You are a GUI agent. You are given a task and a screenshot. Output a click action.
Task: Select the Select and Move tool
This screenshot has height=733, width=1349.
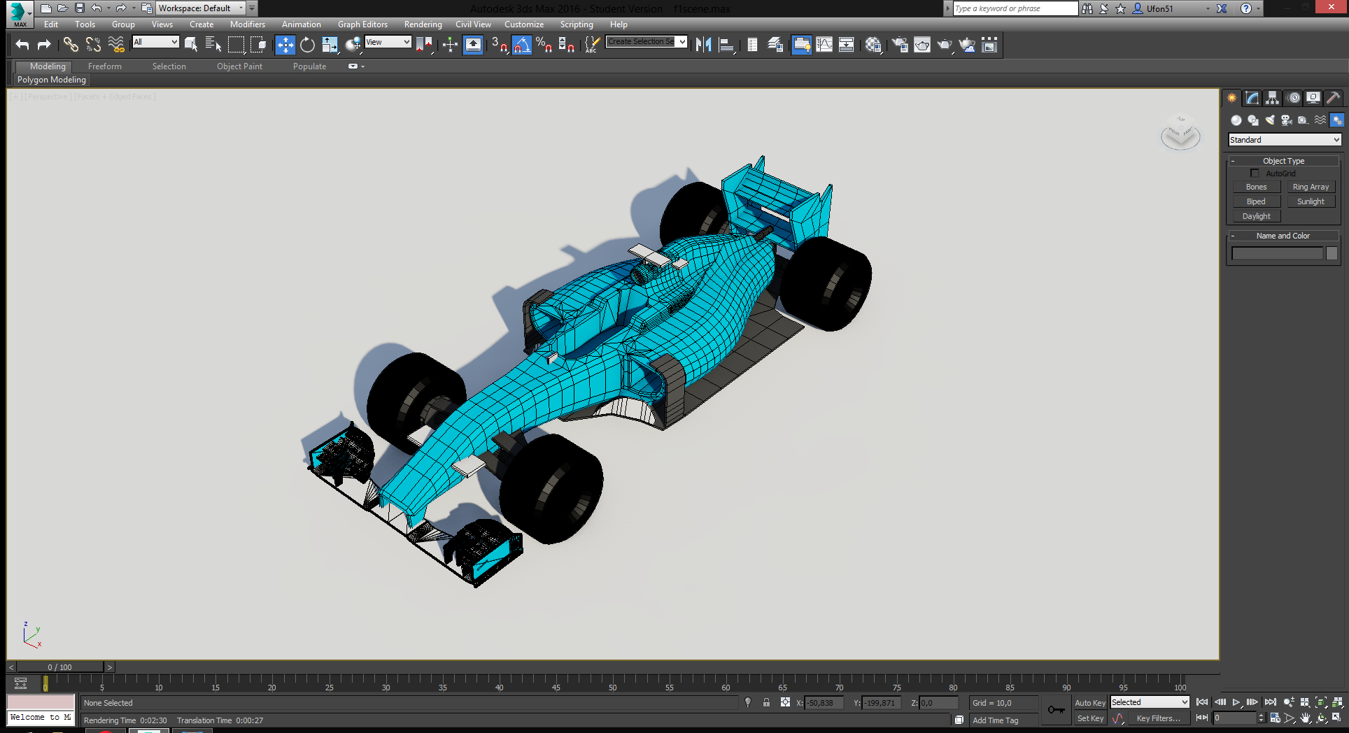point(285,45)
